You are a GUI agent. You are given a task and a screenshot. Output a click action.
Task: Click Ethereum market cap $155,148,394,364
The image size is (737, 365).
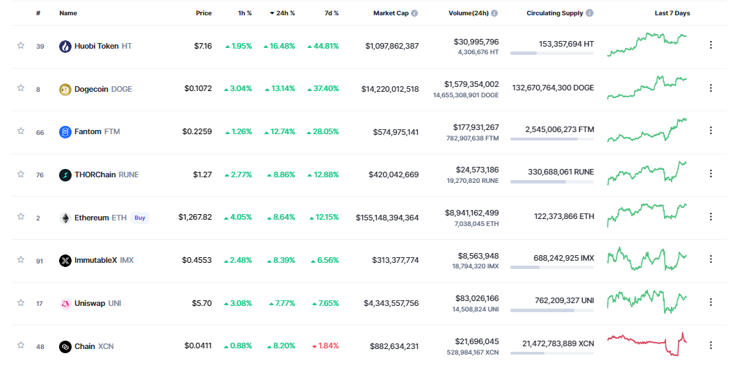(387, 218)
